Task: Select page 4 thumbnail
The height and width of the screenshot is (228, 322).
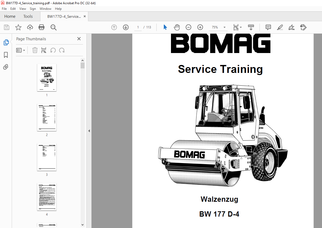Action: tap(47, 197)
